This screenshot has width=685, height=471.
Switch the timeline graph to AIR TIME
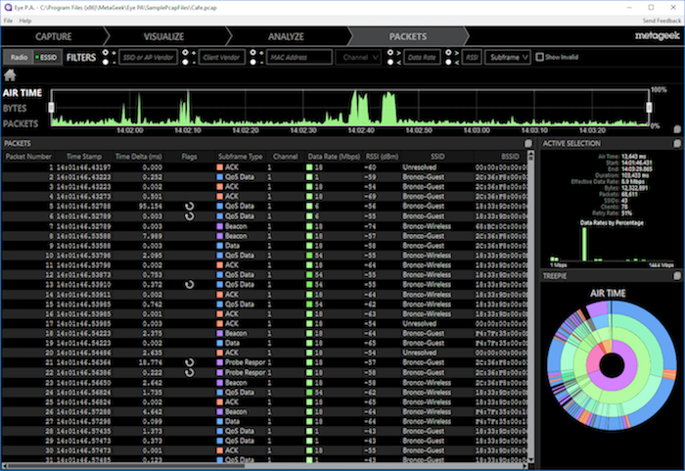[x=23, y=93]
